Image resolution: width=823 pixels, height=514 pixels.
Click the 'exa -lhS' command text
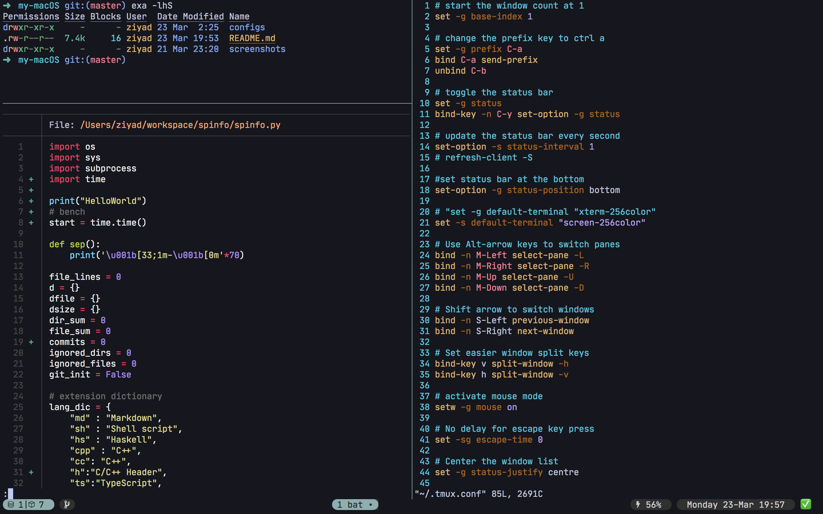(x=152, y=5)
